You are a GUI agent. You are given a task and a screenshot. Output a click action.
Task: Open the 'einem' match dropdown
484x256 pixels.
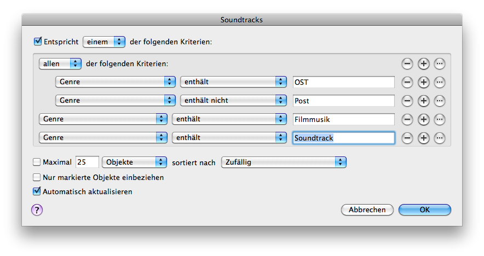[x=103, y=42]
